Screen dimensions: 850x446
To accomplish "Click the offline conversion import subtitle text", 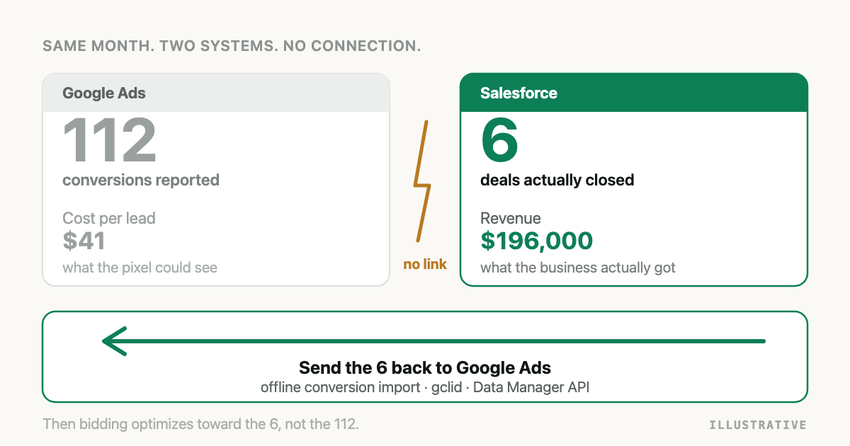I will (x=425, y=387).
